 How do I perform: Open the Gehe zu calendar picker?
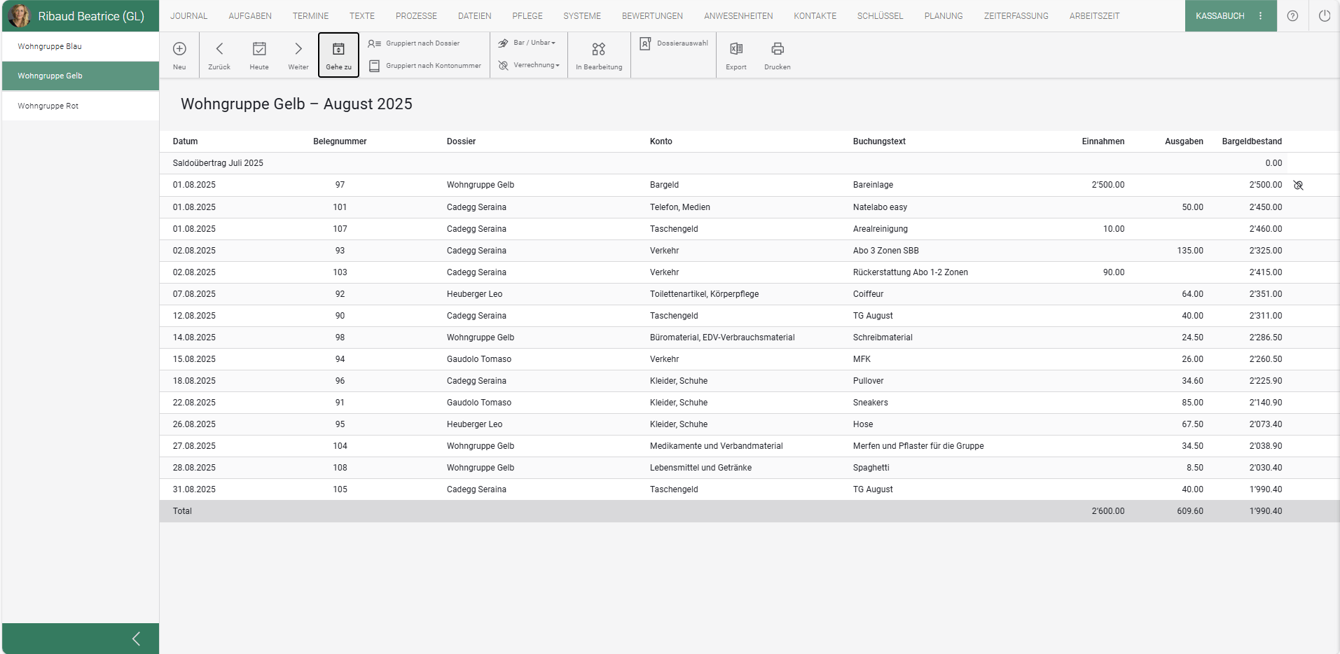pyautogui.click(x=338, y=49)
